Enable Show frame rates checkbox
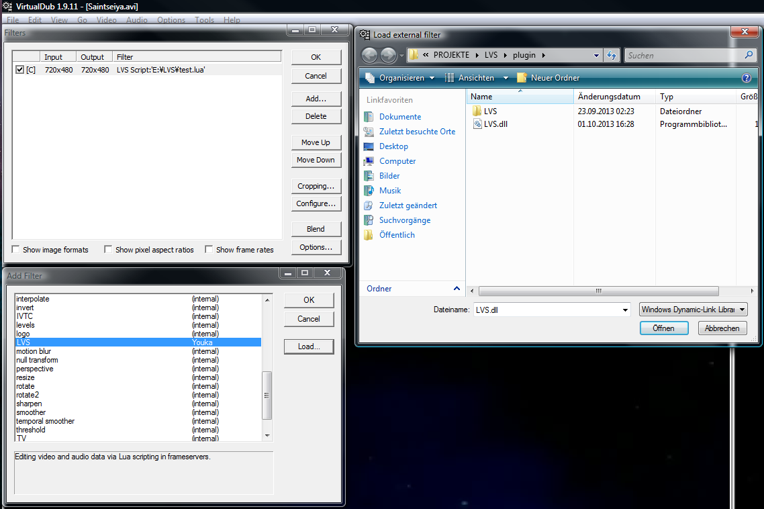The height and width of the screenshot is (509, 764). pos(209,250)
